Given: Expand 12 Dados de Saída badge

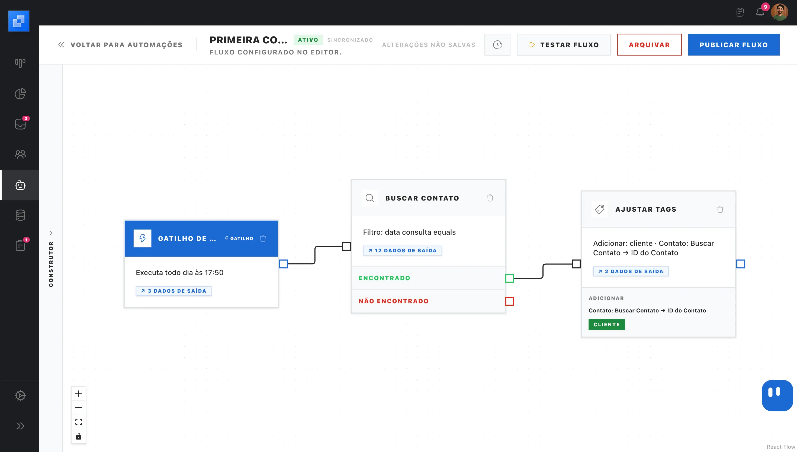Looking at the screenshot, I should (402, 251).
